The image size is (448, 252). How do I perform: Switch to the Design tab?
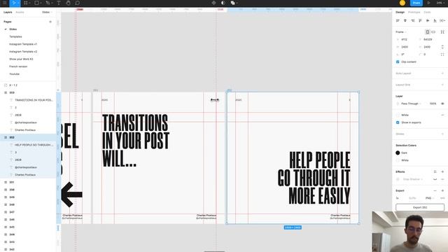[x=400, y=13]
